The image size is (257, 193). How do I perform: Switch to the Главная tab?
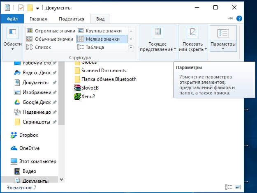click(38, 19)
